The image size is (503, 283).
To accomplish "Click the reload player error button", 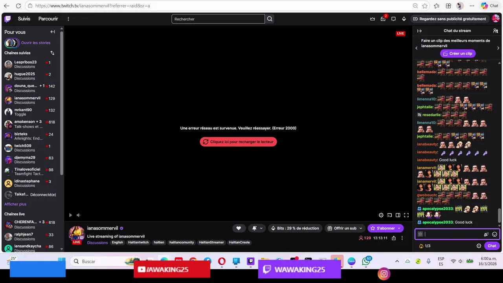I will click(x=238, y=142).
